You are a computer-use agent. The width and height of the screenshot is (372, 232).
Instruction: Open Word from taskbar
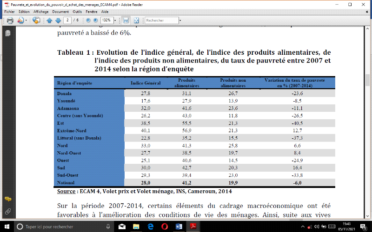[x=179, y=226]
